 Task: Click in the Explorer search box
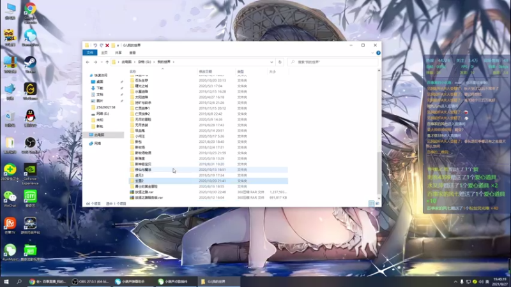[332, 62]
